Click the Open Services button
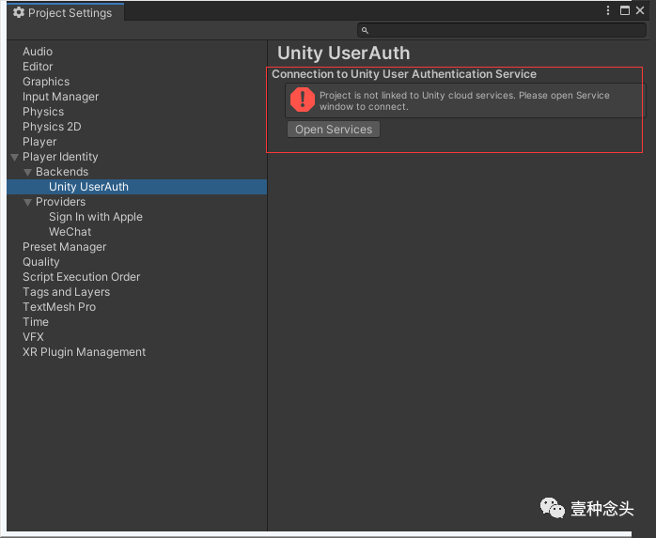This screenshot has width=656, height=538. coord(334,130)
